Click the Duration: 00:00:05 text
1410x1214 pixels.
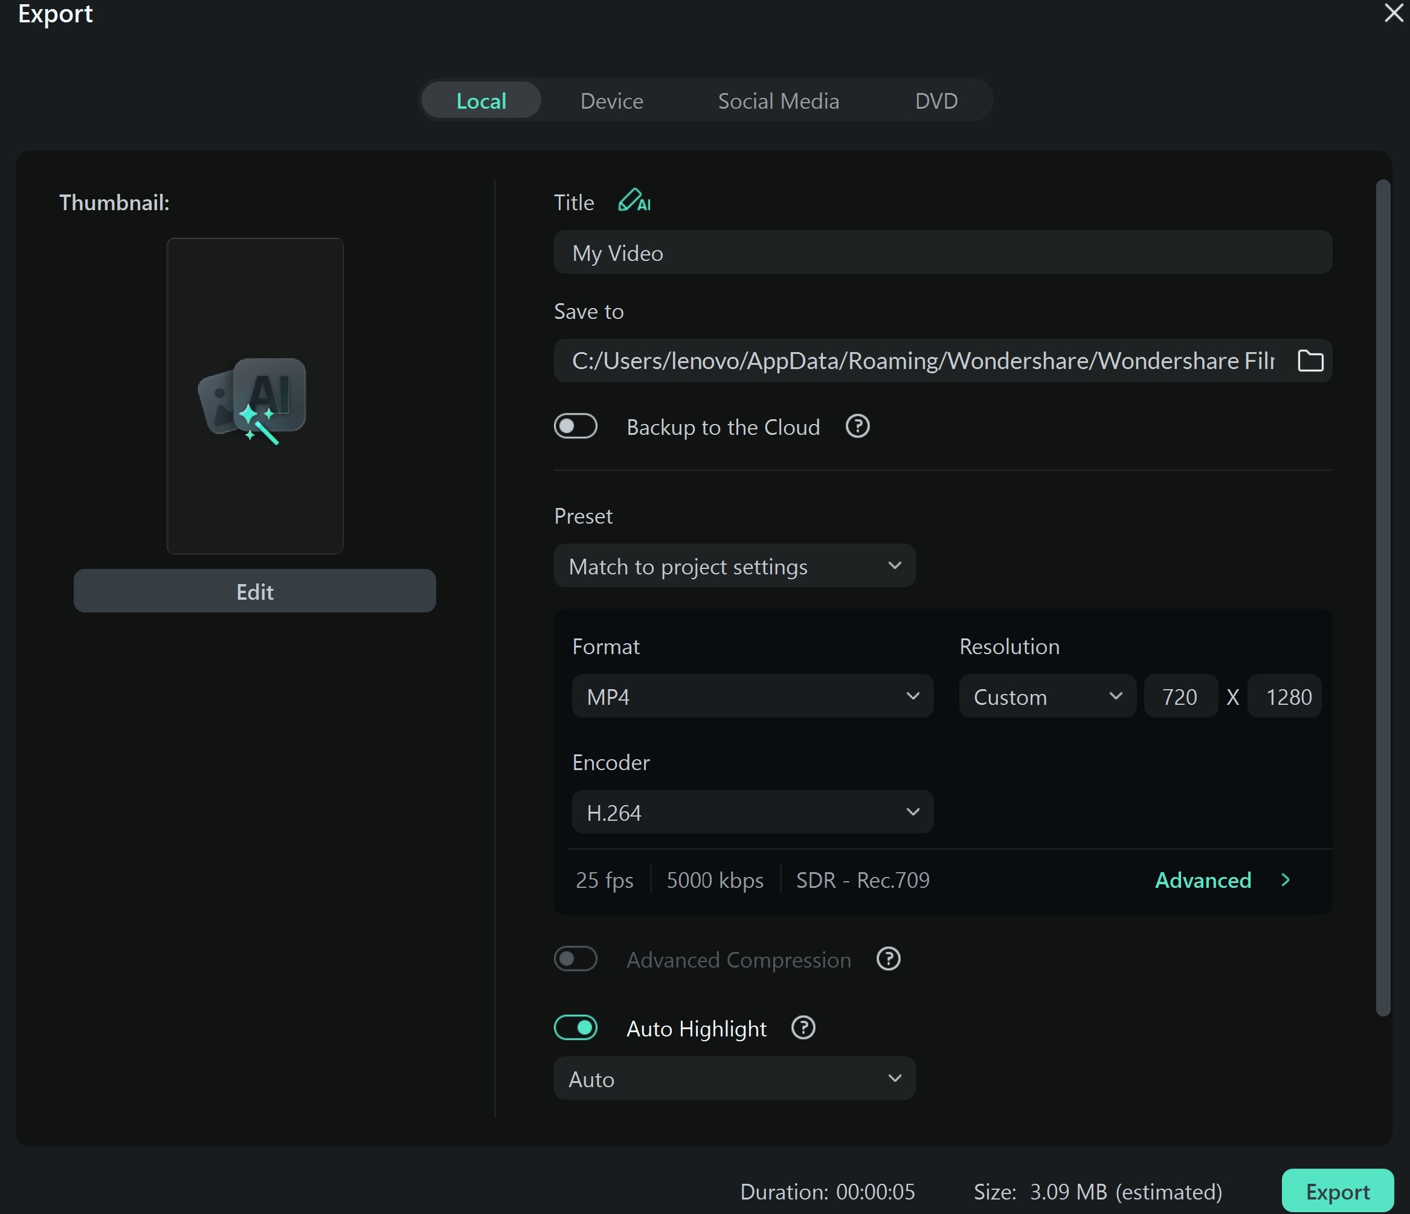click(828, 1192)
